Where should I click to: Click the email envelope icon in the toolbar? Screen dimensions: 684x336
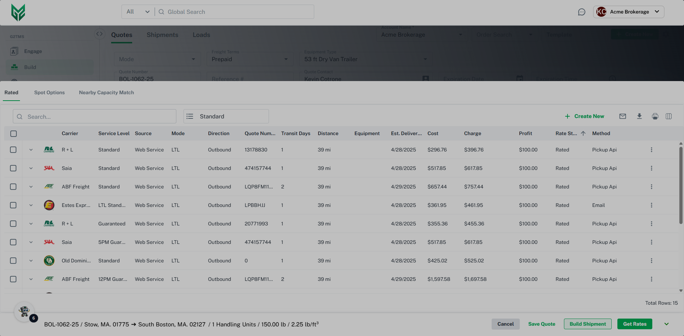click(622, 116)
